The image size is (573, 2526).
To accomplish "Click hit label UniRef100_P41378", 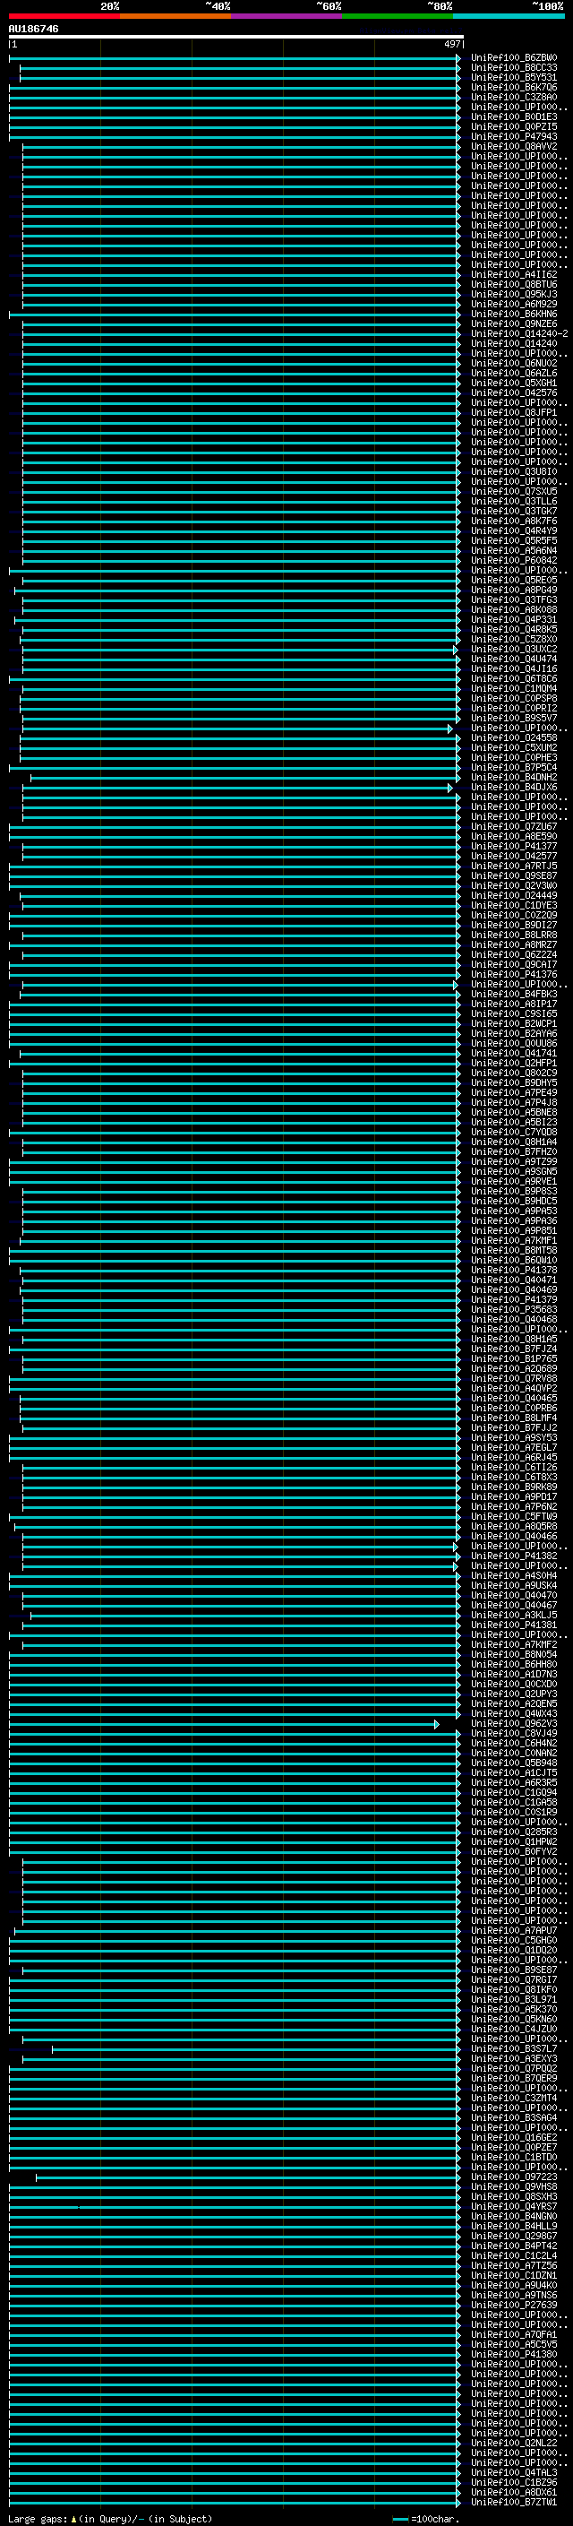I will [514, 1270].
